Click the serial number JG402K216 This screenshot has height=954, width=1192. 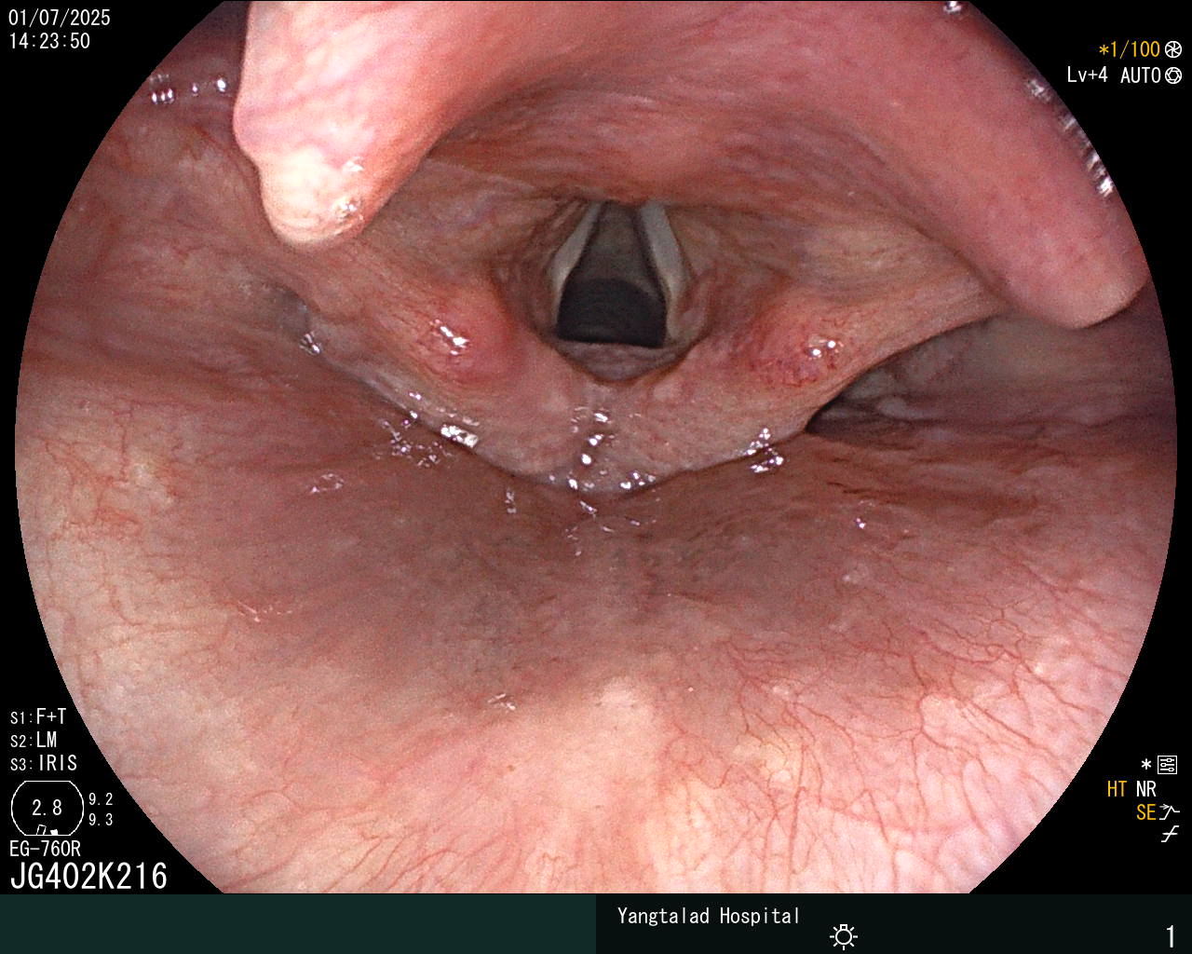click(88, 876)
